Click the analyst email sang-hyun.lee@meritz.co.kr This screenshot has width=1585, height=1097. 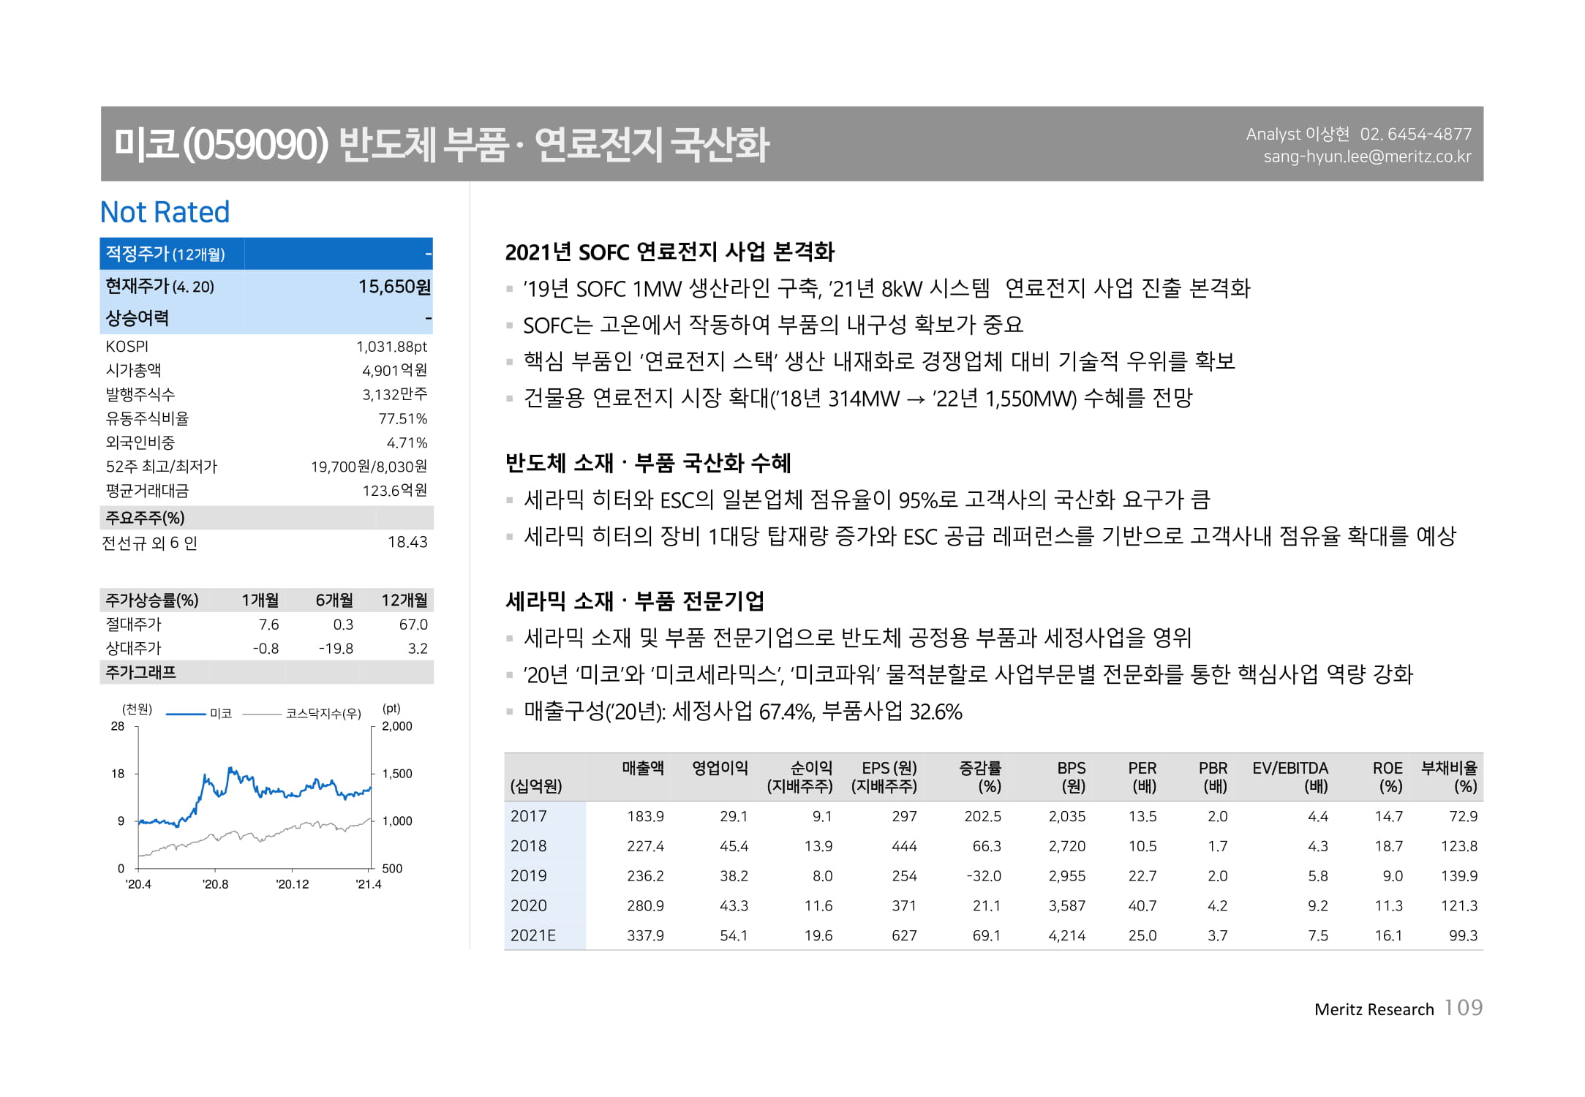tap(1366, 157)
